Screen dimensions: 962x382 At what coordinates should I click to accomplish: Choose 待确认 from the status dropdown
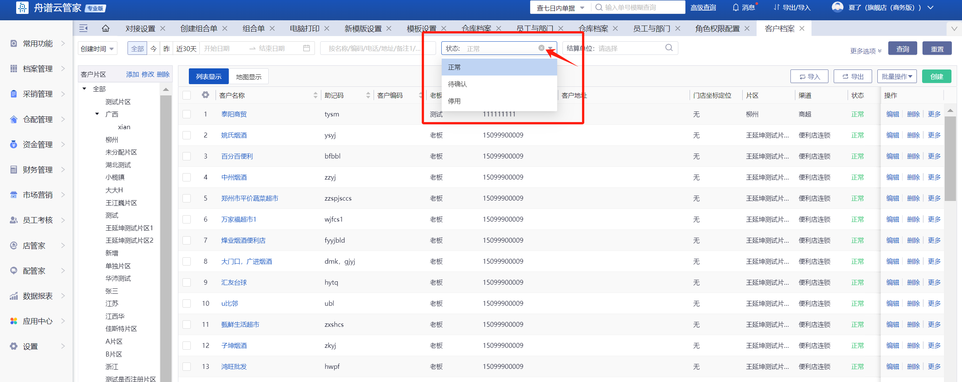click(457, 84)
